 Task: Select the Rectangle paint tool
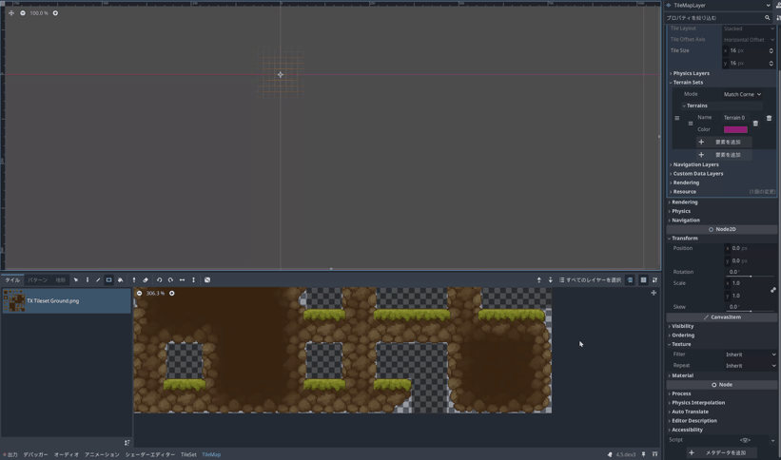point(108,279)
